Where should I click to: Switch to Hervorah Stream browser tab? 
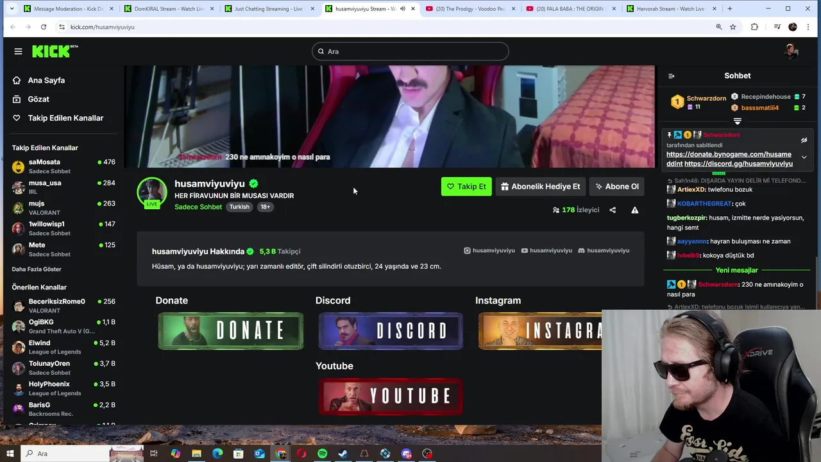click(x=671, y=9)
